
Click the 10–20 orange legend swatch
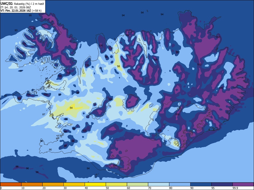[32, 184]
